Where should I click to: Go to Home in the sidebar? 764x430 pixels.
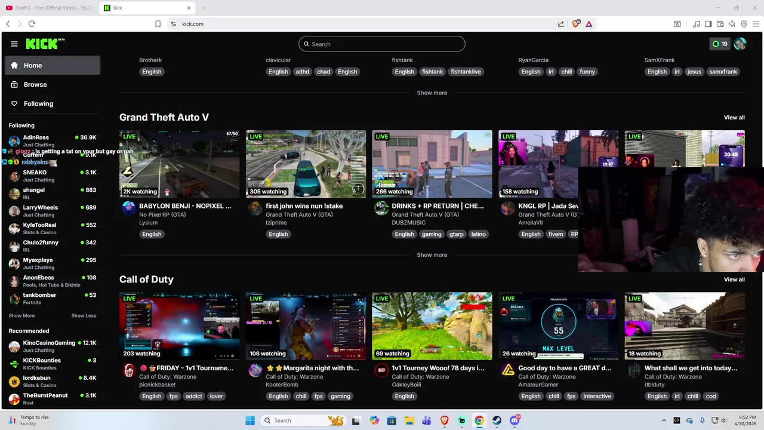53,65
